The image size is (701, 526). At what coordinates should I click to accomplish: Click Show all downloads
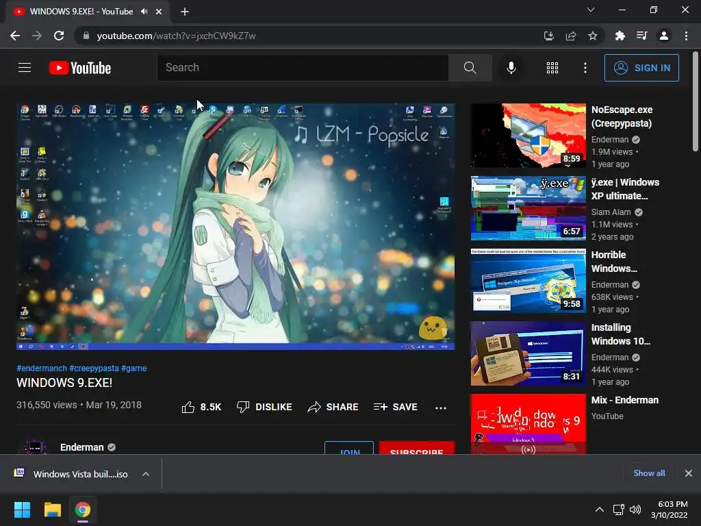point(649,473)
